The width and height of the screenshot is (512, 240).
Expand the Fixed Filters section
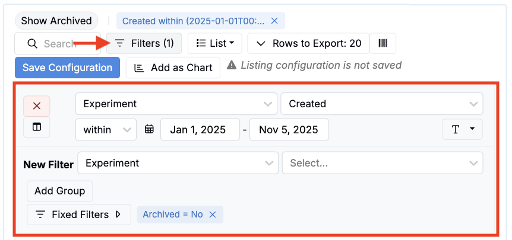[79, 215]
